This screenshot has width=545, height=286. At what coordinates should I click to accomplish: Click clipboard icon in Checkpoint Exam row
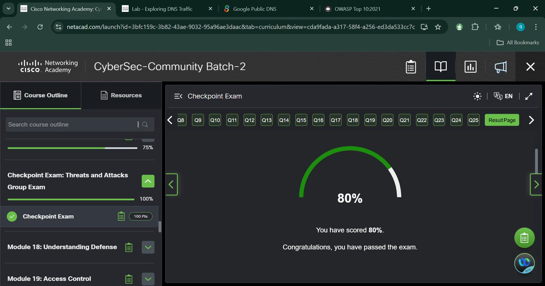tap(121, 216)
